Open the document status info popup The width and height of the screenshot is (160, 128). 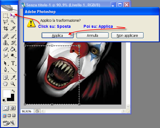37,111
